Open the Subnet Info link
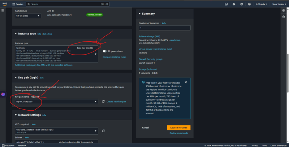This screenshot has height=147, width=289. 27,137
